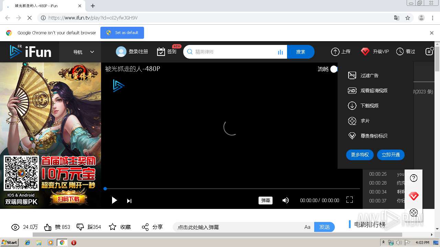Play the video
The image size is (440, 247).
(114, 200)
